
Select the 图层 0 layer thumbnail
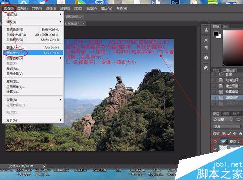[224, 142]
